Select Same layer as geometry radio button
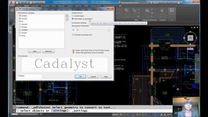The height and width of the screenshot is (117, 208). 73,19
